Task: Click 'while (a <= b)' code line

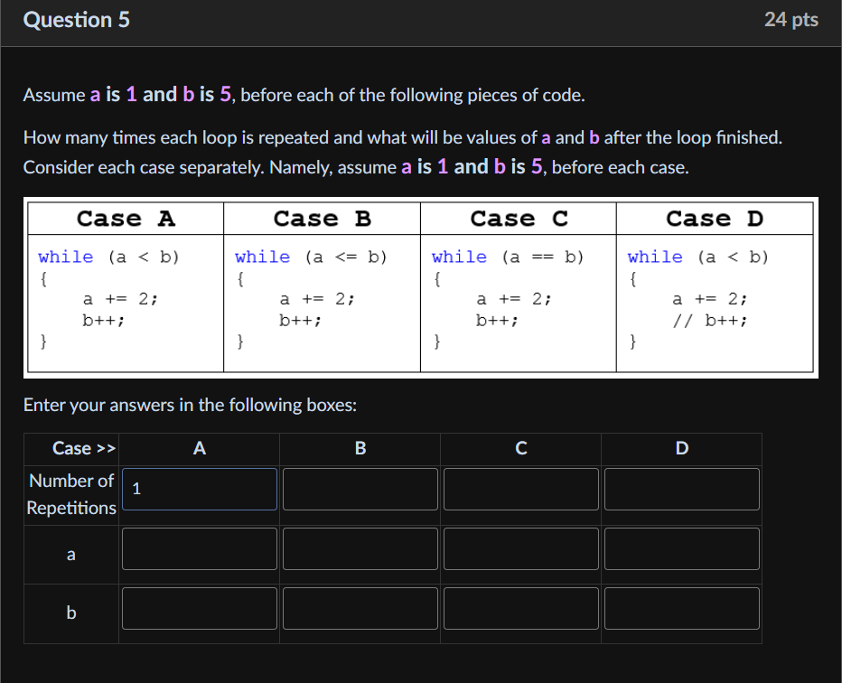Action: pos(311,257)
